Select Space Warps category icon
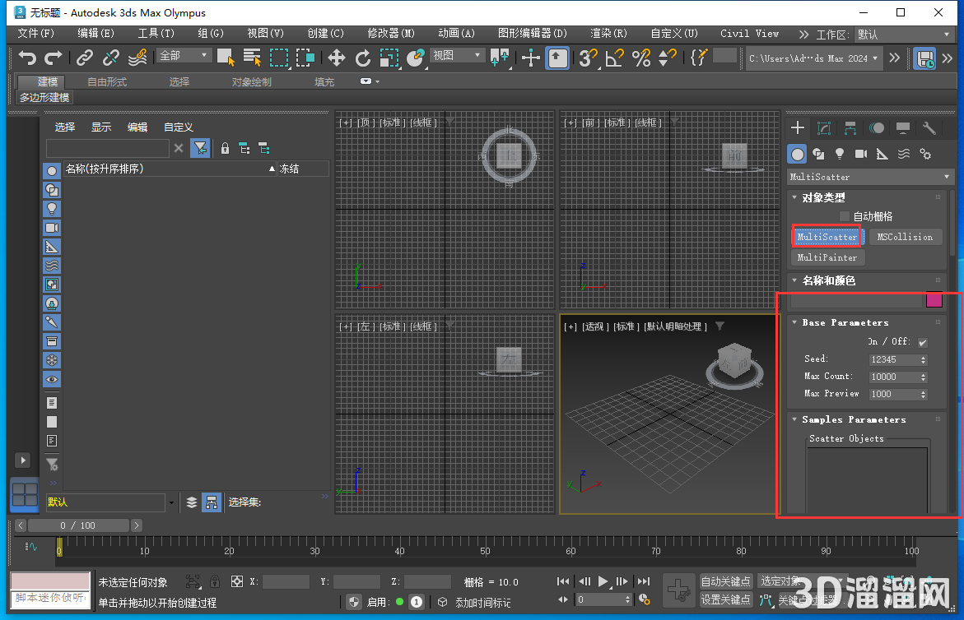This screenshot has width=964, height=620. [904, 154]
